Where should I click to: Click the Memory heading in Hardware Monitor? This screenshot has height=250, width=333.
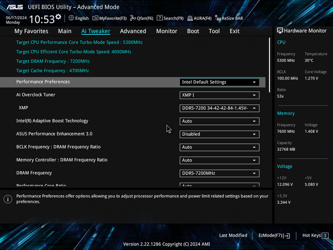pyautogui.click(x=286, y=113)
